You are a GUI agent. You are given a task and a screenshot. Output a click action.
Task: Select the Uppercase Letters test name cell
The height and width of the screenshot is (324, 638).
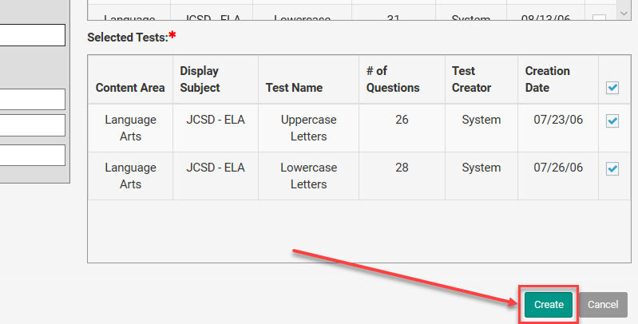tap(309, 128)
